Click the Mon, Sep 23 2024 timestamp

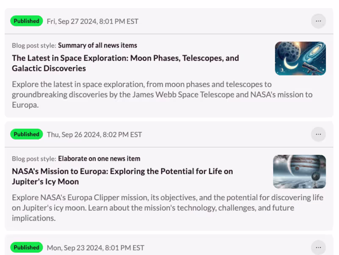pos(95,248)
